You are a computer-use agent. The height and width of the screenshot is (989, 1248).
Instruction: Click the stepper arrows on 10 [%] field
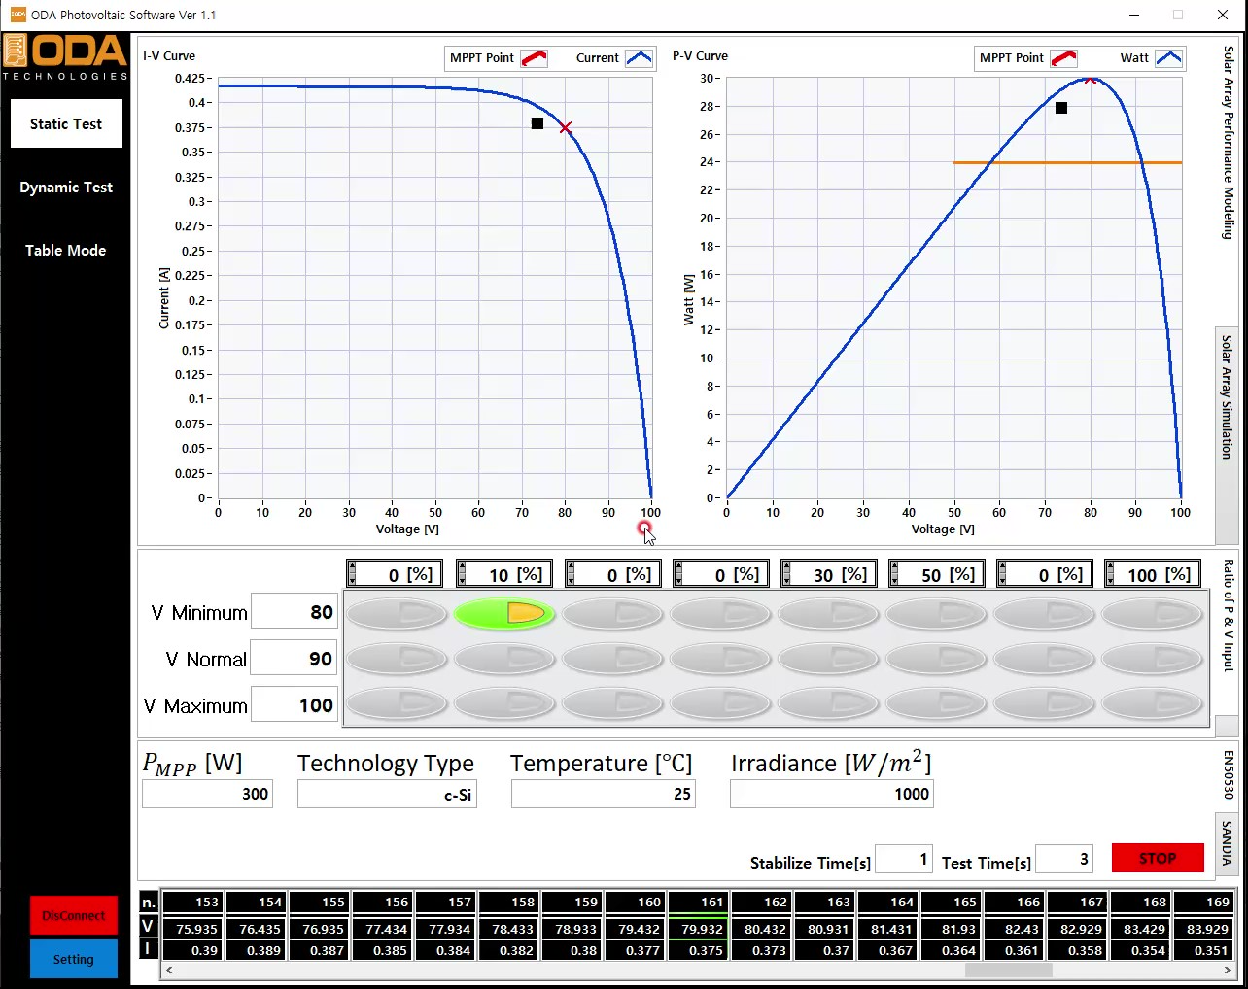[462, 574]
